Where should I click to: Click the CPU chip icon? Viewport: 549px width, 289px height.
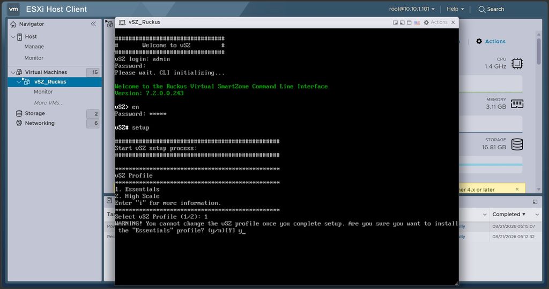[x=517, y=63]
